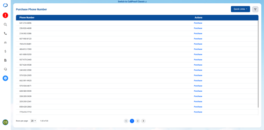Open the document reports sidebar icon
This screenshot has height=130, width=264.
click(5, 60)
